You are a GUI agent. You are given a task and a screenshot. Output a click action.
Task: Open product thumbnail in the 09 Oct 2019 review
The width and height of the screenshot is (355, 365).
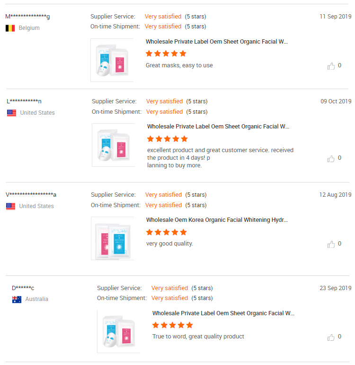pos(114,145)
